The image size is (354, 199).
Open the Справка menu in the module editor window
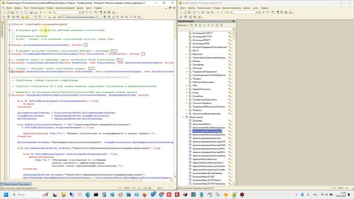coord(98,8)
